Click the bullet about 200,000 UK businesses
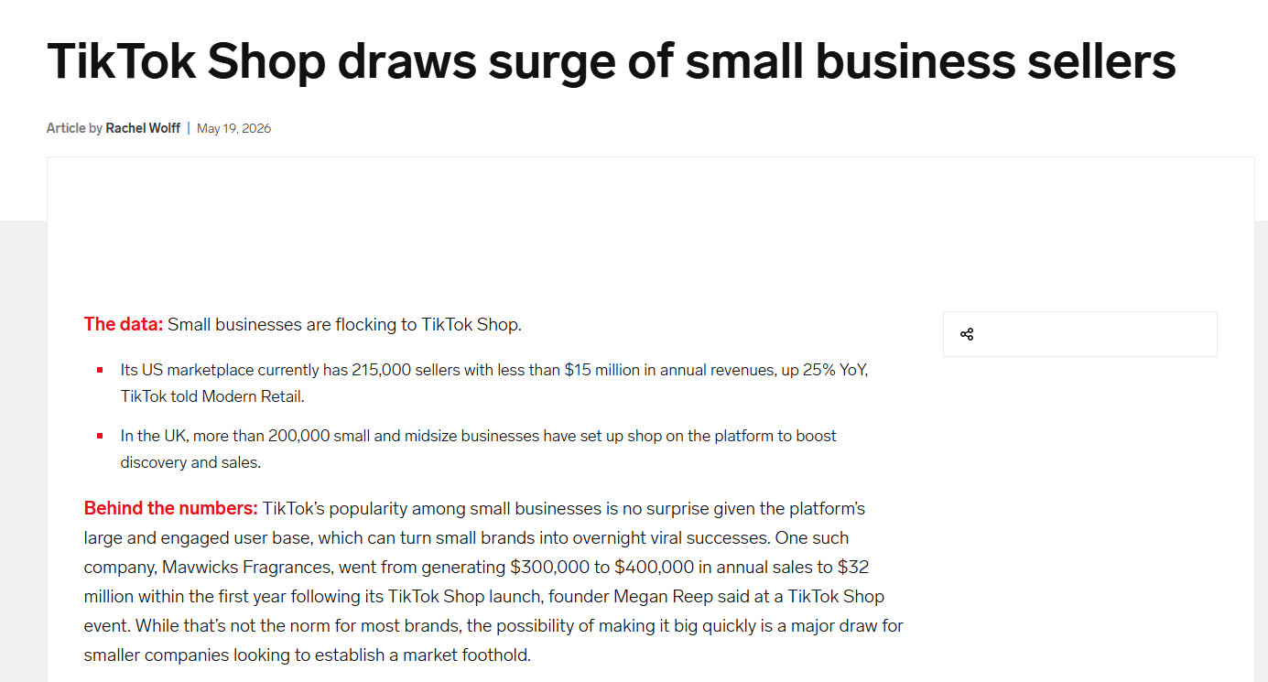This screenshot has width=1268, height=682. [x=479, y=449]
